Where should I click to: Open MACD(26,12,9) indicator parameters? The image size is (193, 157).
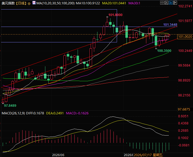(13, 113)
